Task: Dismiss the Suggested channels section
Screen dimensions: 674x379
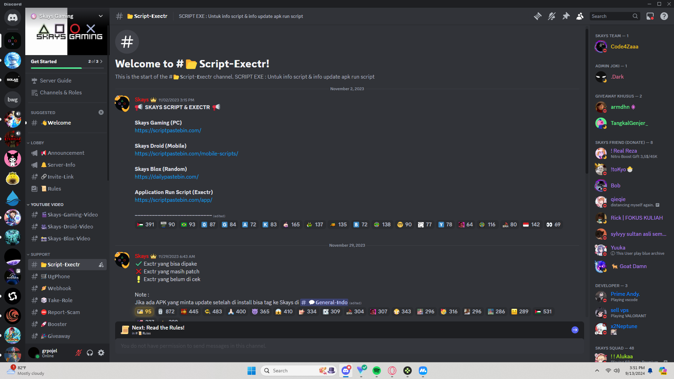Action: pos(101,112)
